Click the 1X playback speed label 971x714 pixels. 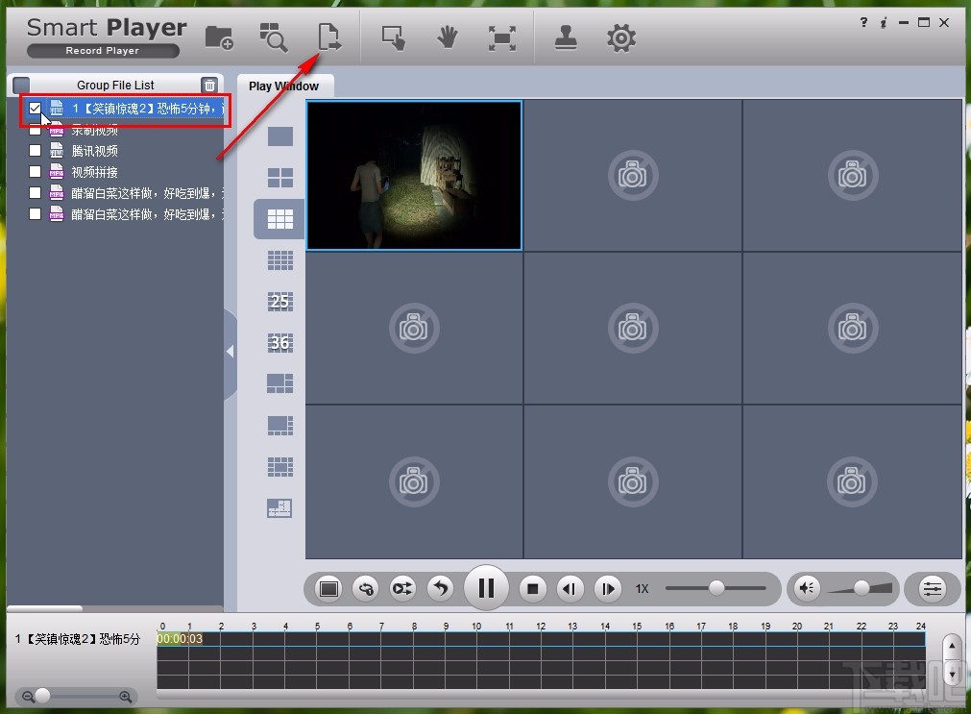click(641, 589)
